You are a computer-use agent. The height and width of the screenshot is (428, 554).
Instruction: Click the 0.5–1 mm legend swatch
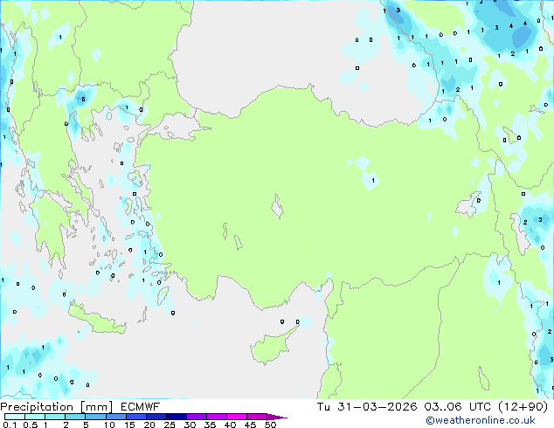pyautogui.click(x=35, y=417)
